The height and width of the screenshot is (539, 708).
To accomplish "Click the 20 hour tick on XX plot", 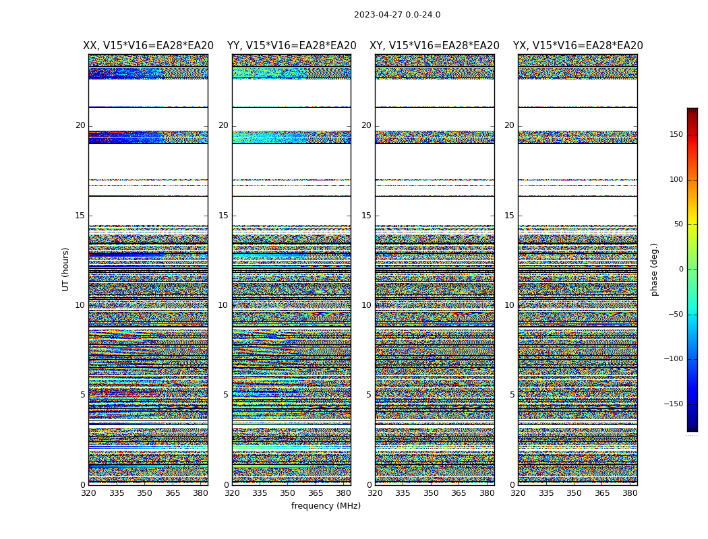I will (80, 125).
